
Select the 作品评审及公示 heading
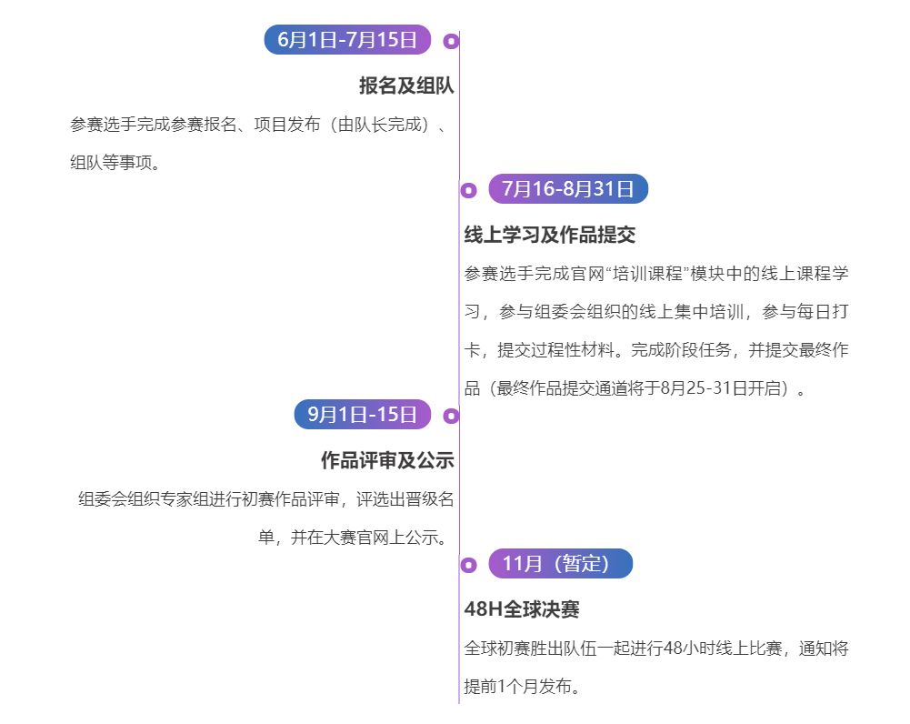pyautogui.click(x=387, y=461)
